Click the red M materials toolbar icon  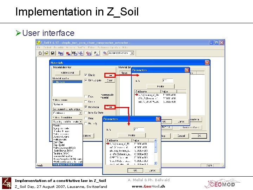[x=68, y=53]
